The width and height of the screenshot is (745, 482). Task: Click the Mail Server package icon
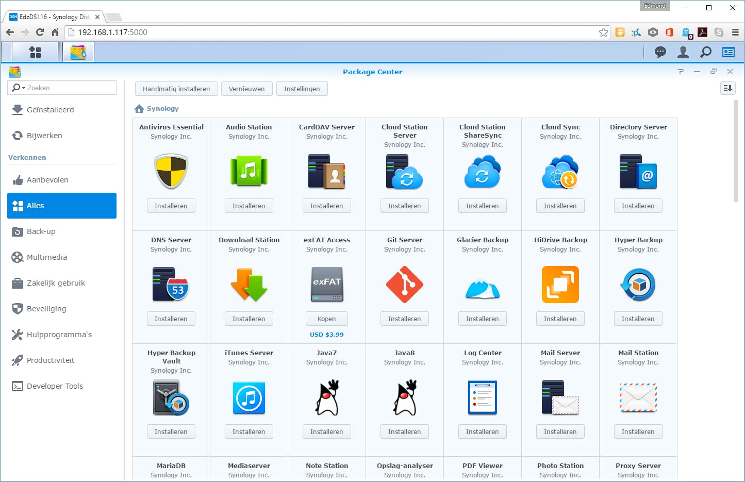click(560, 397)
